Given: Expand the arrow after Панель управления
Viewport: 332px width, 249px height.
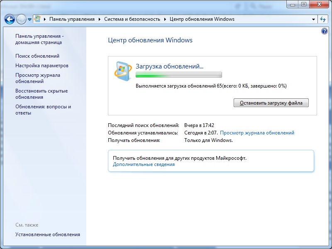Looking at the screenshot, I should click(x=99, y=19).
